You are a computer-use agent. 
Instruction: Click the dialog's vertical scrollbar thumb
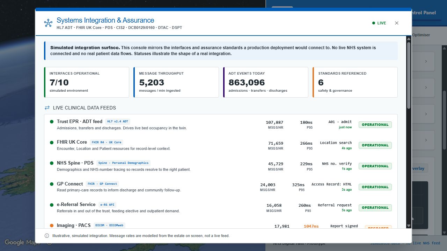[x=409, y=75]
